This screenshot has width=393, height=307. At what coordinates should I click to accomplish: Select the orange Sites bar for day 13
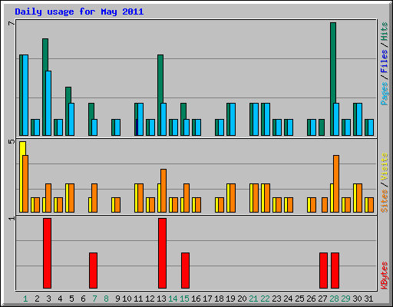pos(163,190)
